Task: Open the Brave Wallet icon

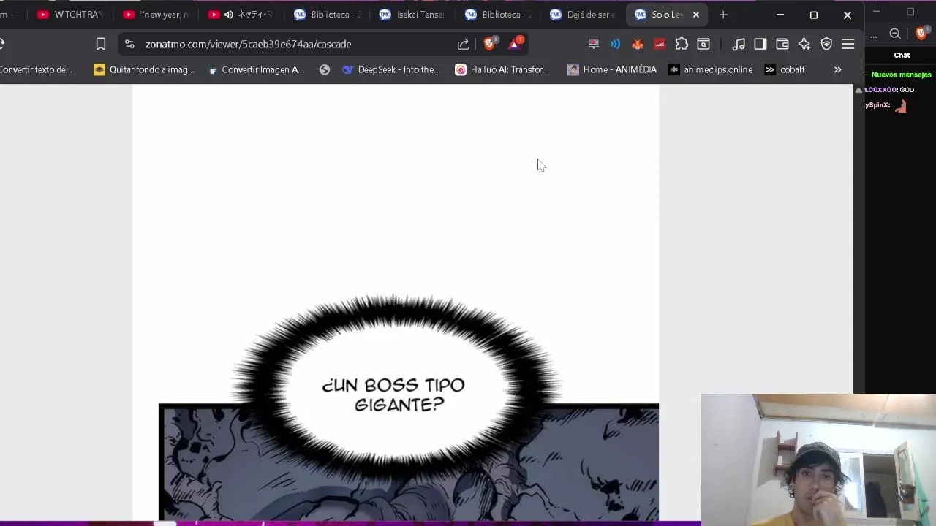Action: (782, 44)
